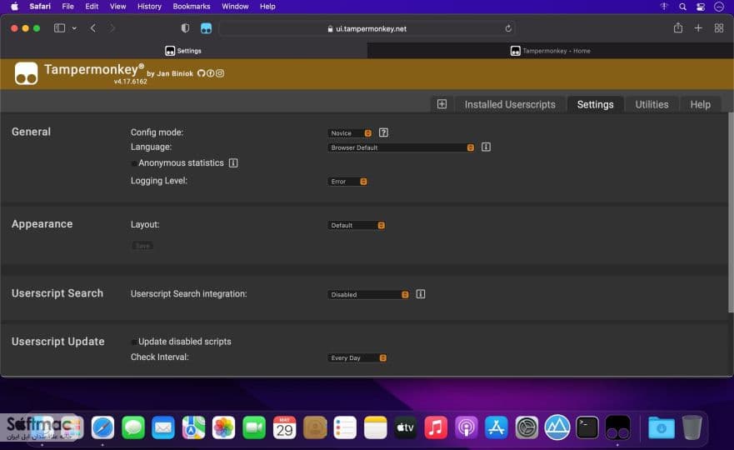This screenshot has width=734, height=450.
Task: Click the Save button under Layout
Action: (x=142, y=246)
